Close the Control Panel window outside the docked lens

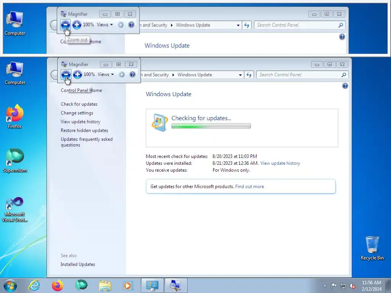click(x=342, y=64)
